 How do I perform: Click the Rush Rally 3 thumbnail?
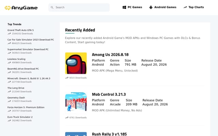point(76,134)
